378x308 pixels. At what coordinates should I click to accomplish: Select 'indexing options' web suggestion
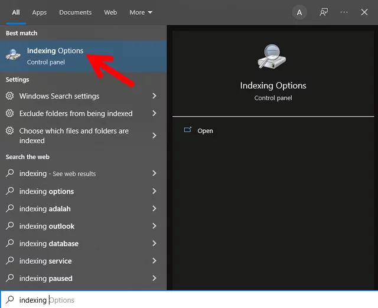coord(83,191)
